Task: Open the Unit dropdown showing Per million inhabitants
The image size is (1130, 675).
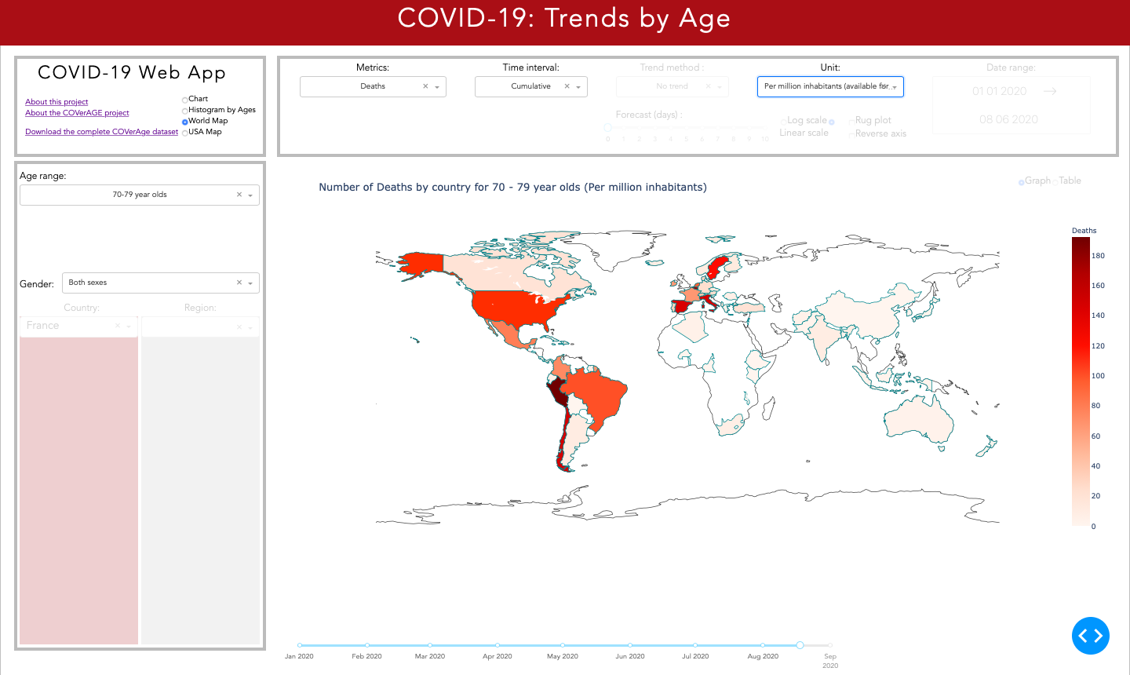Action: pyautogui.click(x=830, y=86)
